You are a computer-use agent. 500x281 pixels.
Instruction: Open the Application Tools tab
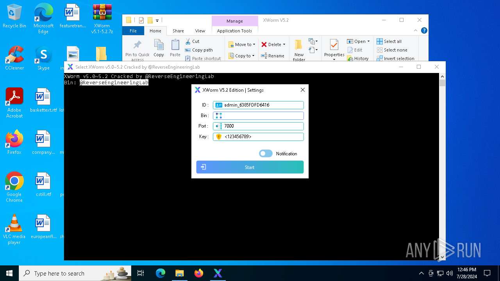click(234, 31)
